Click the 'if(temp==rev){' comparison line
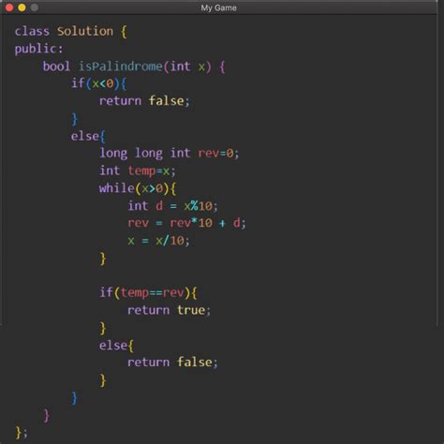This screenshot has width=444, height=444. point(148,293)
